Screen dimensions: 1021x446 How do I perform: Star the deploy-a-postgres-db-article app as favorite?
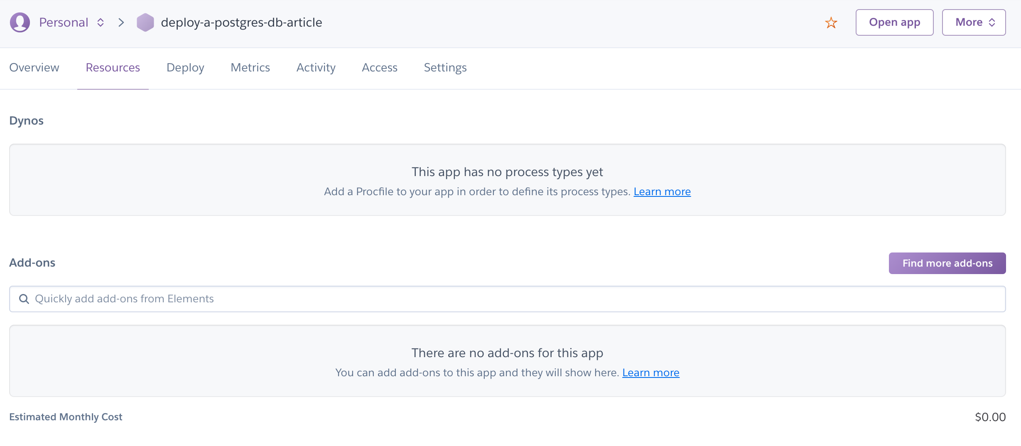[x=832, y=22]
